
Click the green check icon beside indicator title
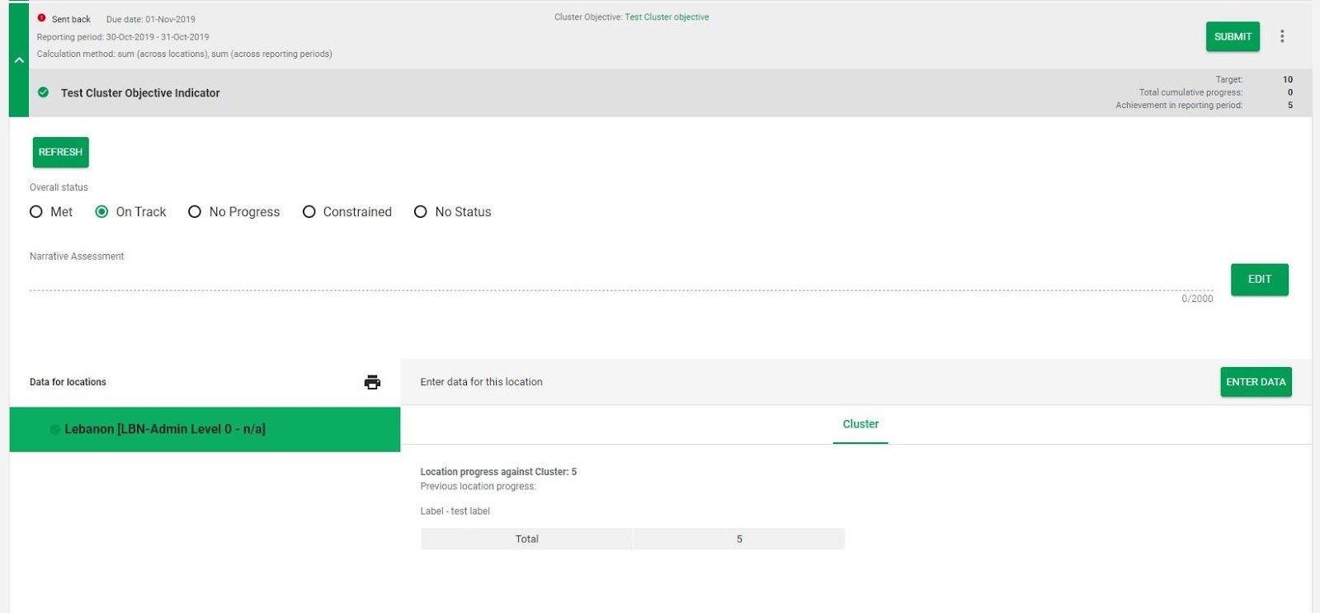pyautogui.click(x=43, y=92)
